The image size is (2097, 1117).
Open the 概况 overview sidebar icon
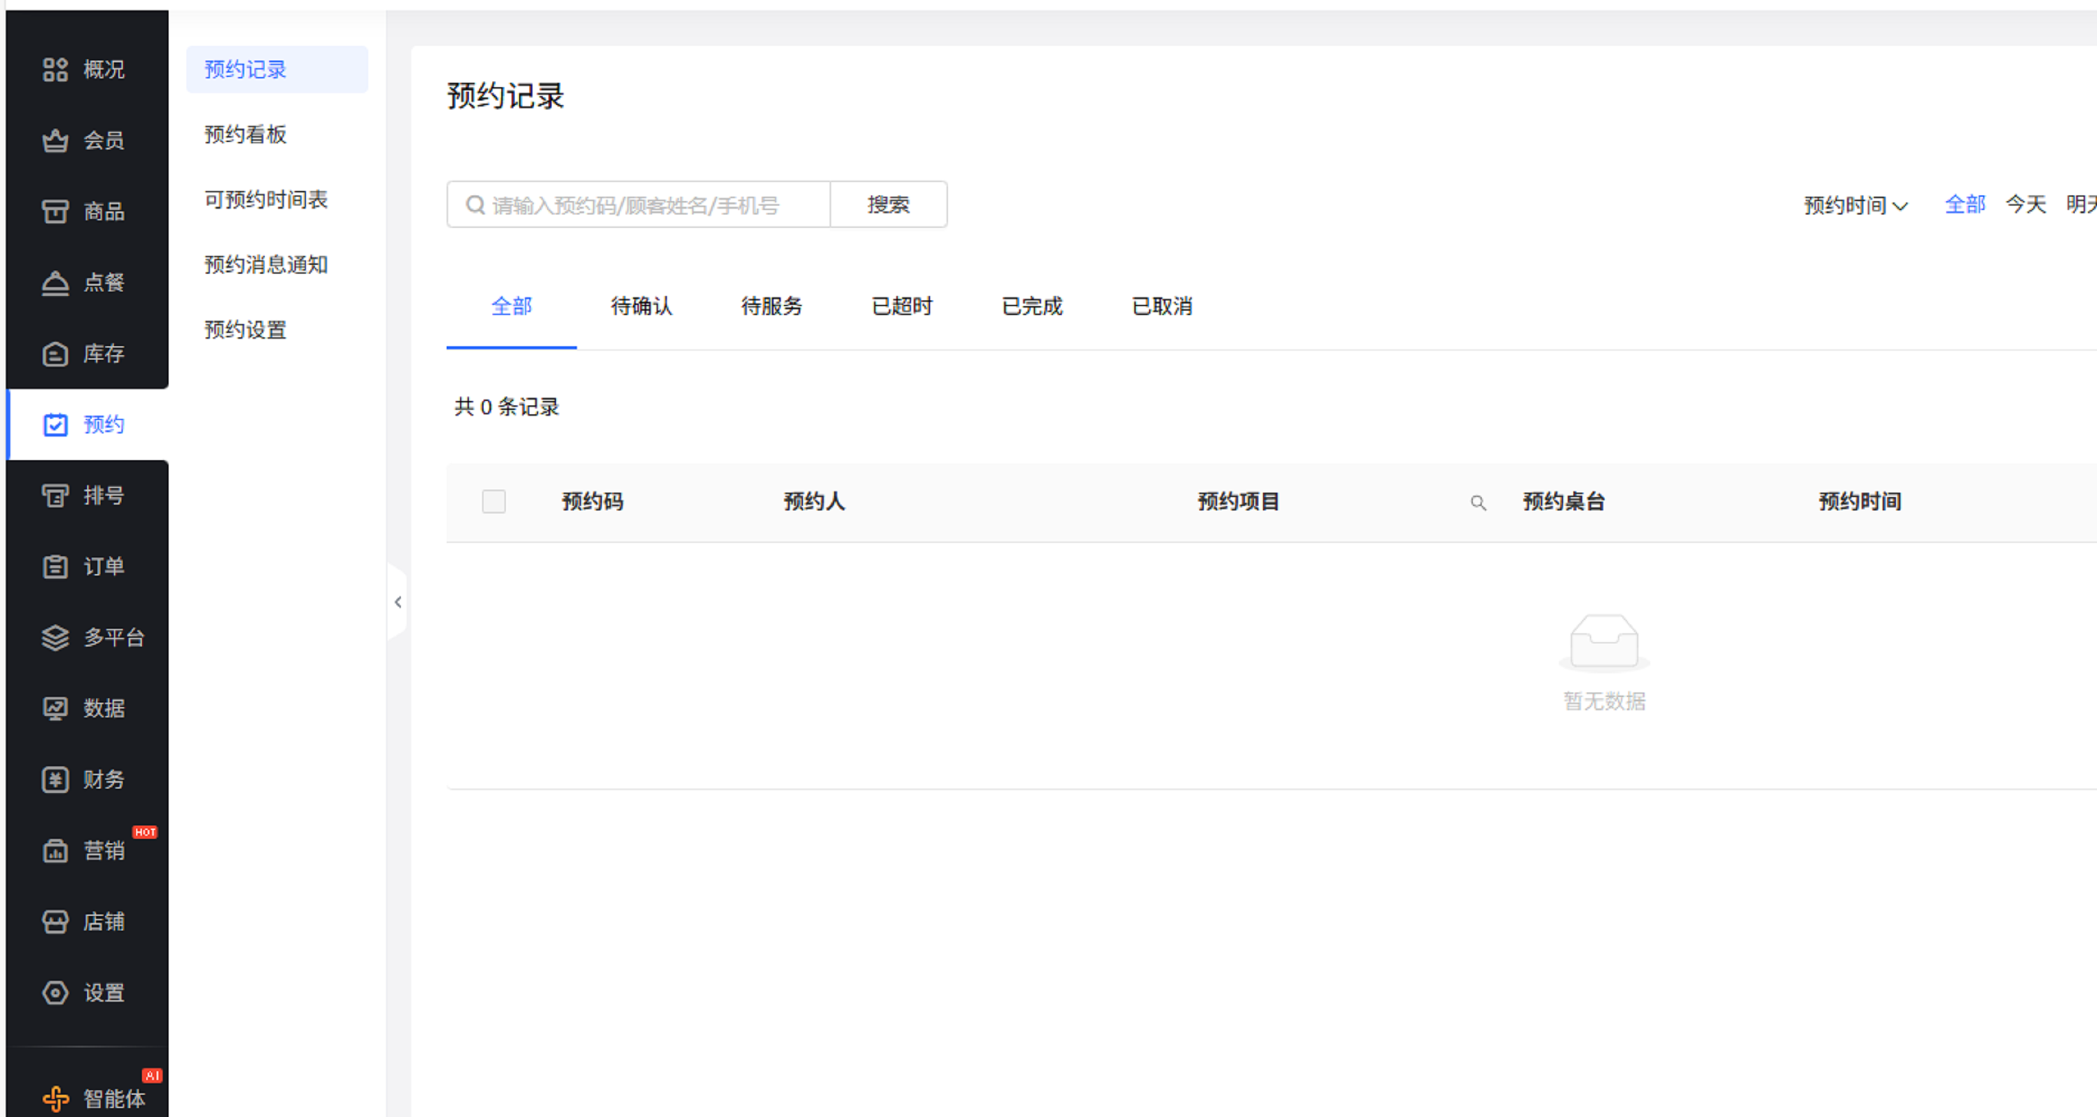(x=55, y=70)
